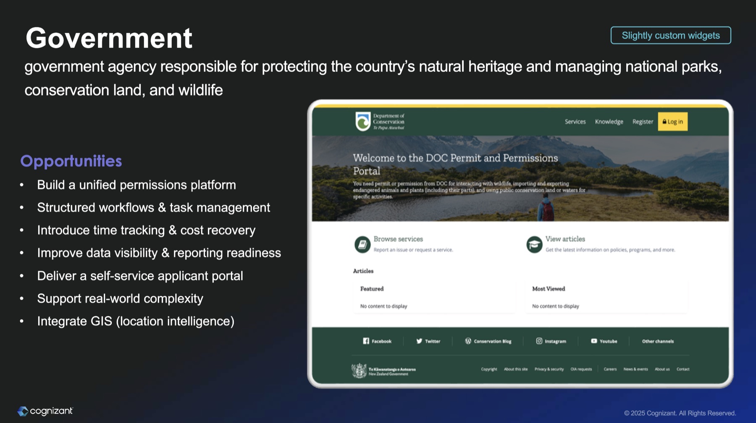This screenshot has height=423, width=756.
Task: Click the Government slide title
Action: click(x=109, y=38)
